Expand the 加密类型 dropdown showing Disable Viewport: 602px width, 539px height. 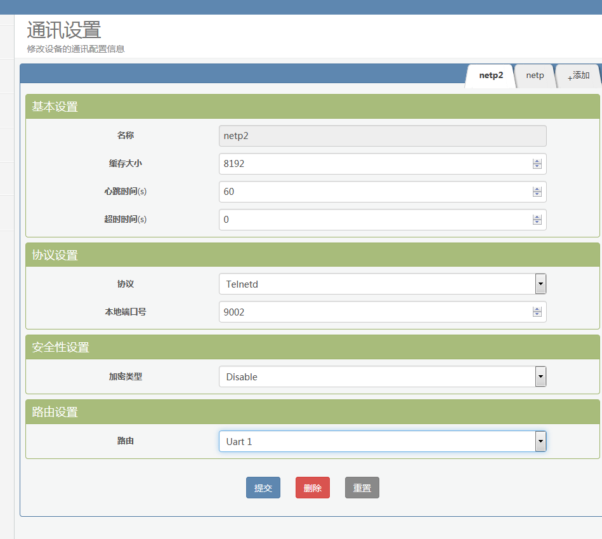pos(540,376)
